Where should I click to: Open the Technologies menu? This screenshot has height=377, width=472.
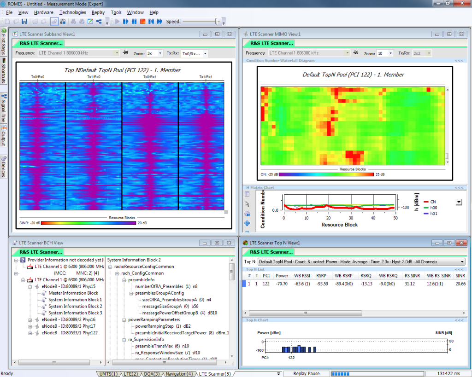point(72,12)
